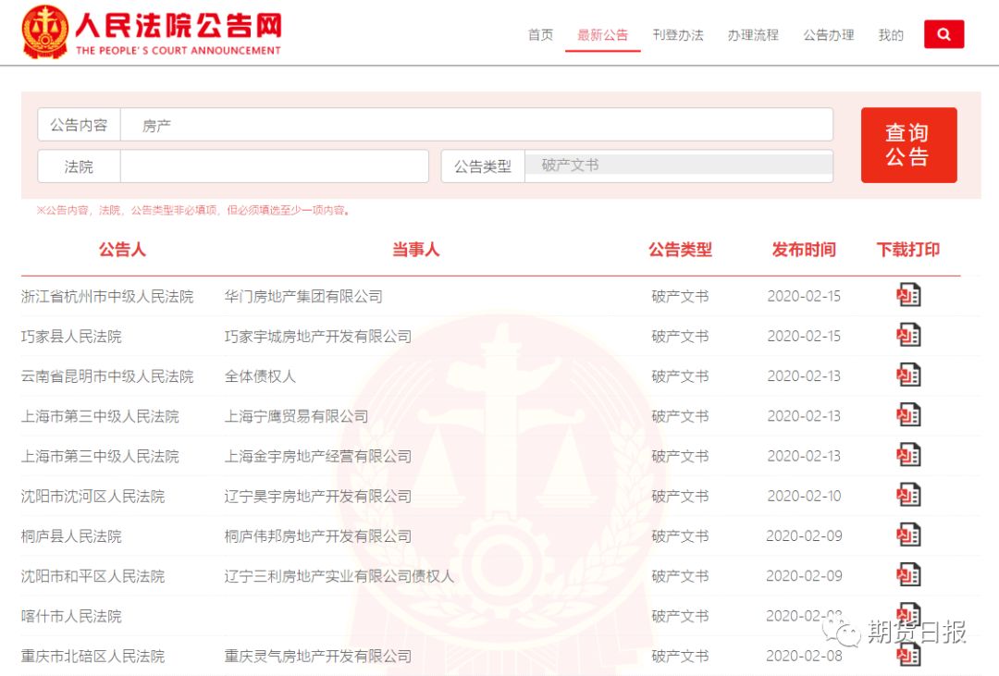Download PDF for 华门房地产集团有限公司 announcement
The width and height of the screenshot is (999, 676).
908,294
